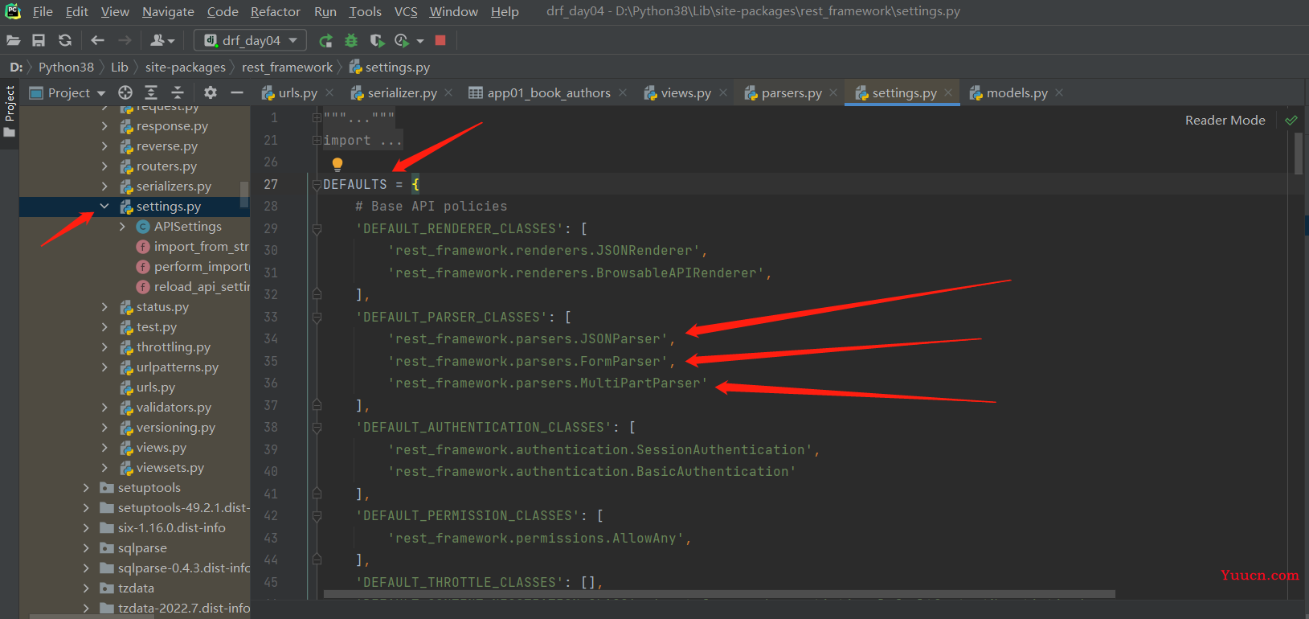The width and height of the screenshot is (1309, 619).
Task: Click the yellow lightbulb intention icon
Action: [337, 164]
